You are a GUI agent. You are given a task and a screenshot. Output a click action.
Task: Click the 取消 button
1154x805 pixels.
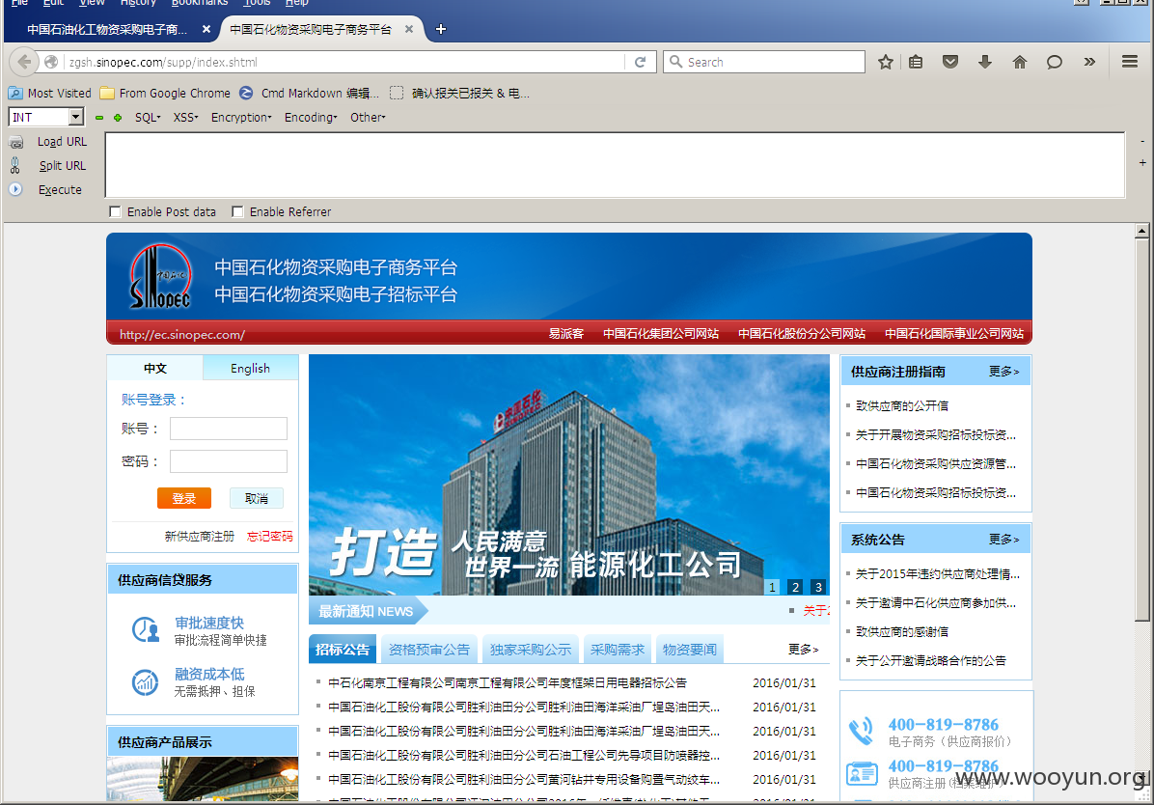coord(256,498)
